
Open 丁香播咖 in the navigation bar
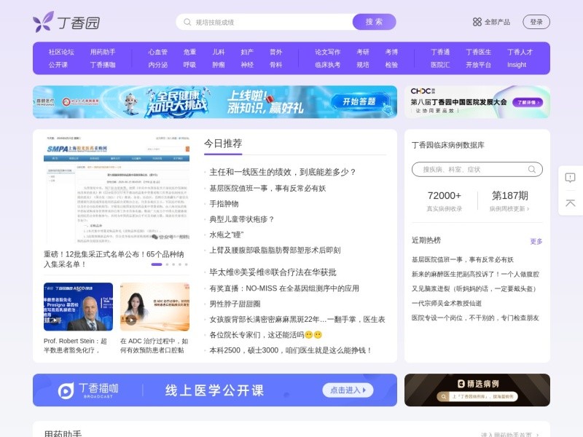[103, 65]
